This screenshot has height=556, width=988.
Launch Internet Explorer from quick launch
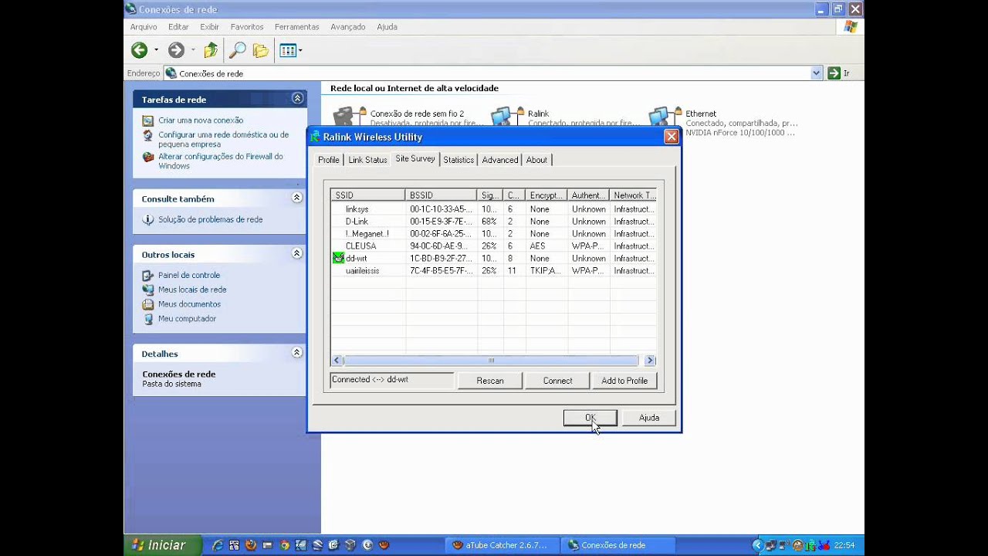point(218,545)
